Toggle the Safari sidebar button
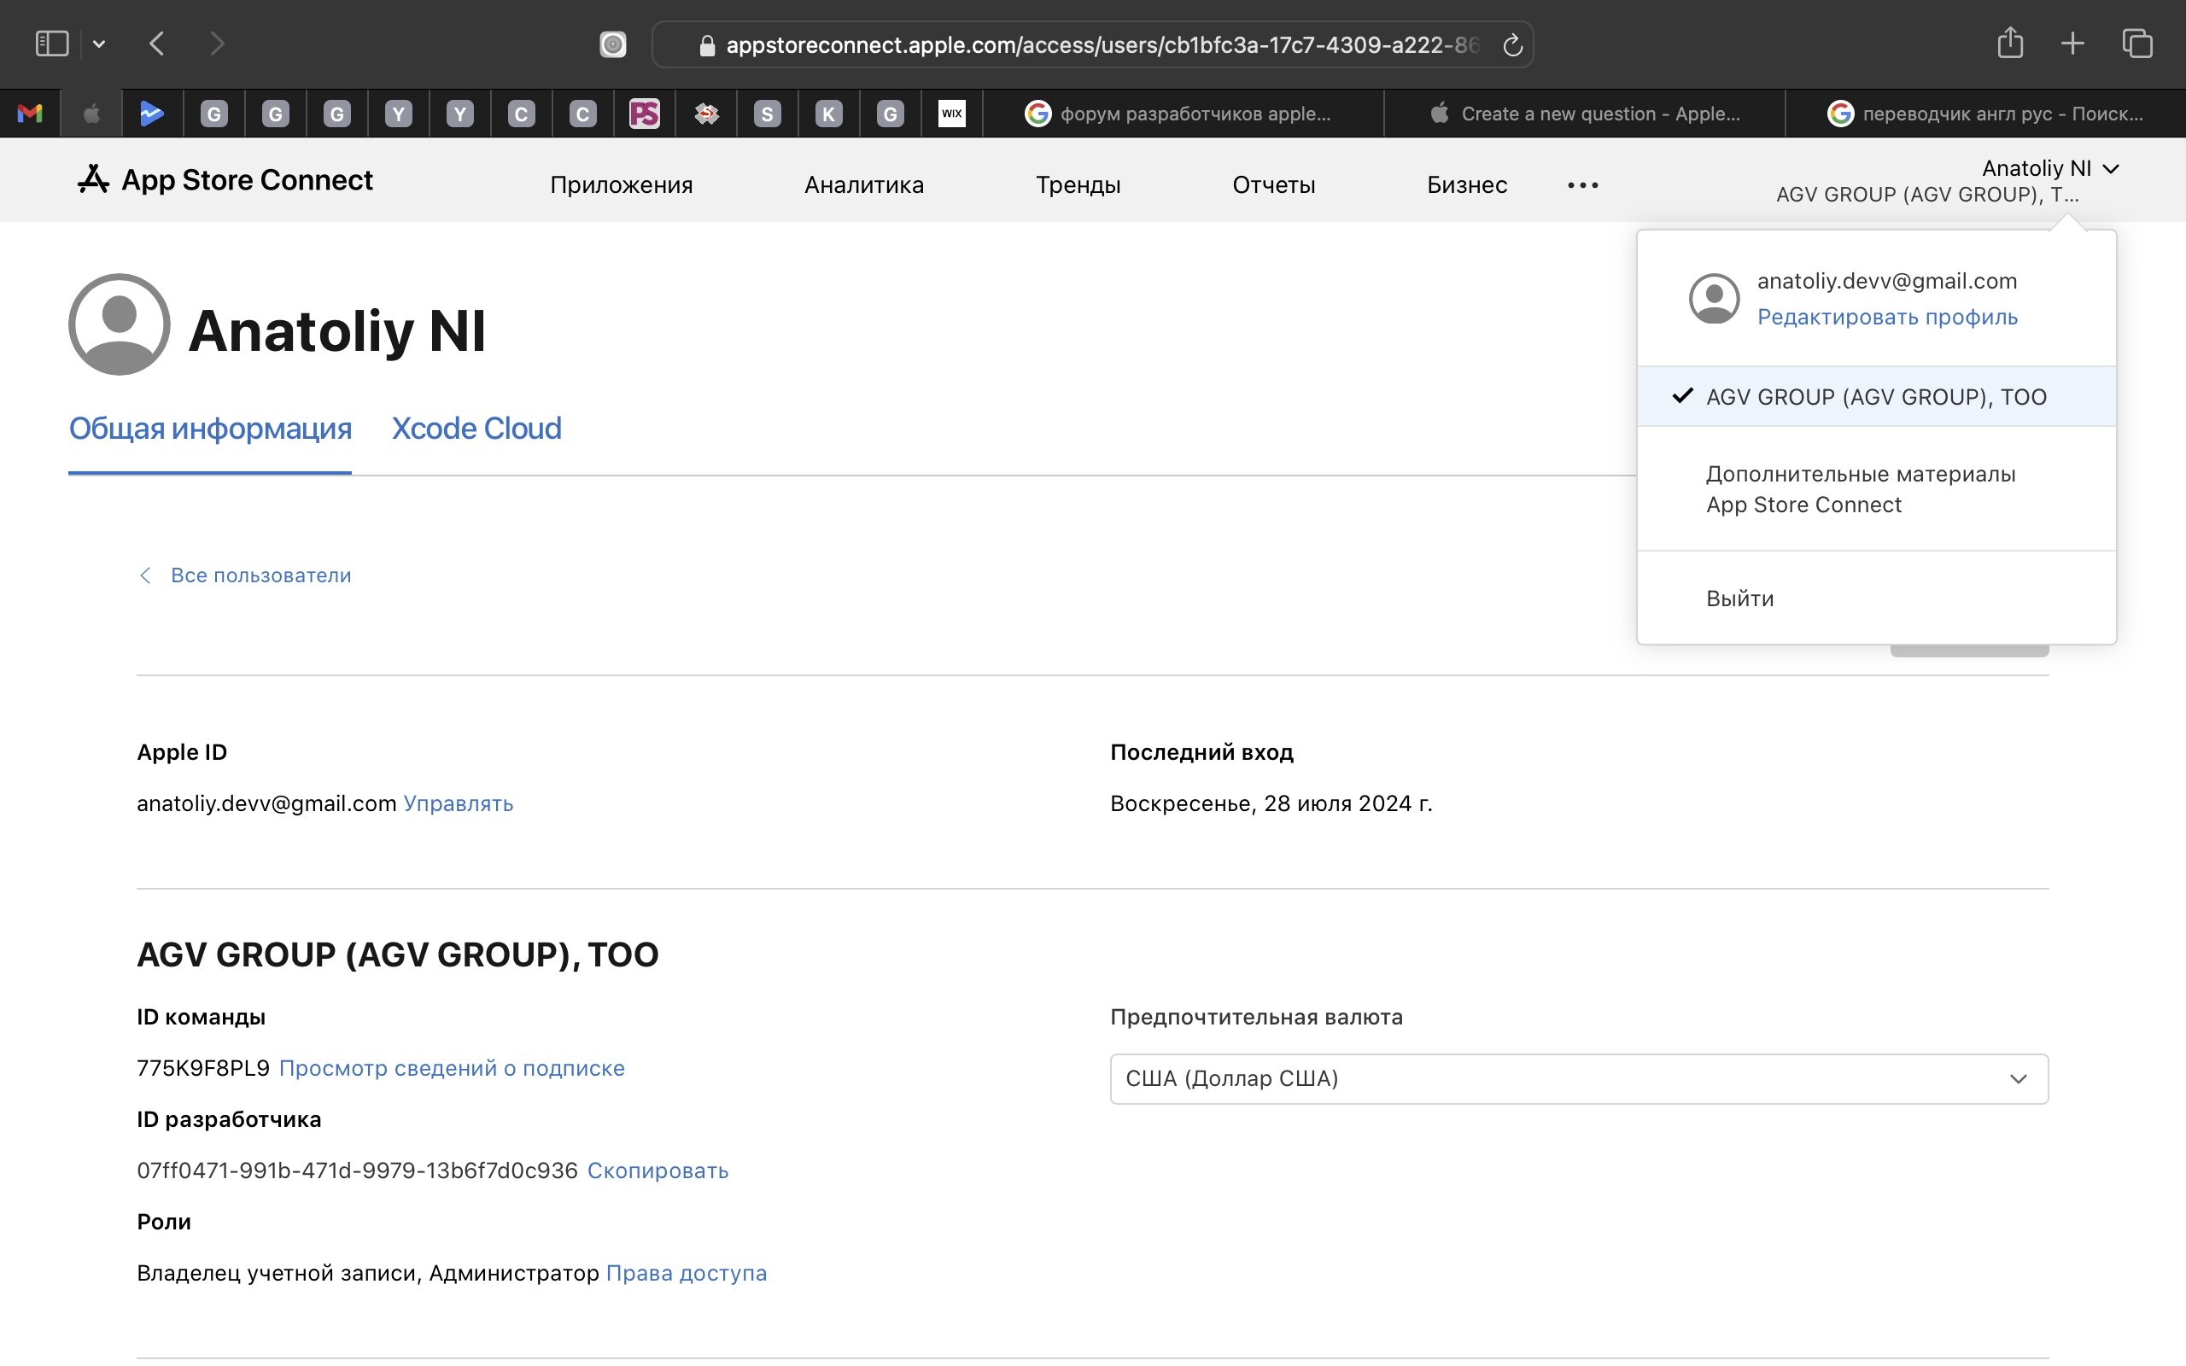 (x=51, y=44)
